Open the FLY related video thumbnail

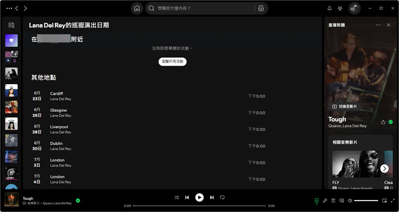click(x=356, y=164)
